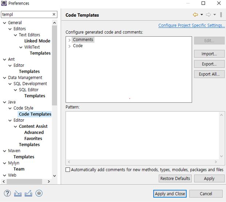Maximize the Preferences window
This screenshot has width=226, height=202.
point(203,3)
